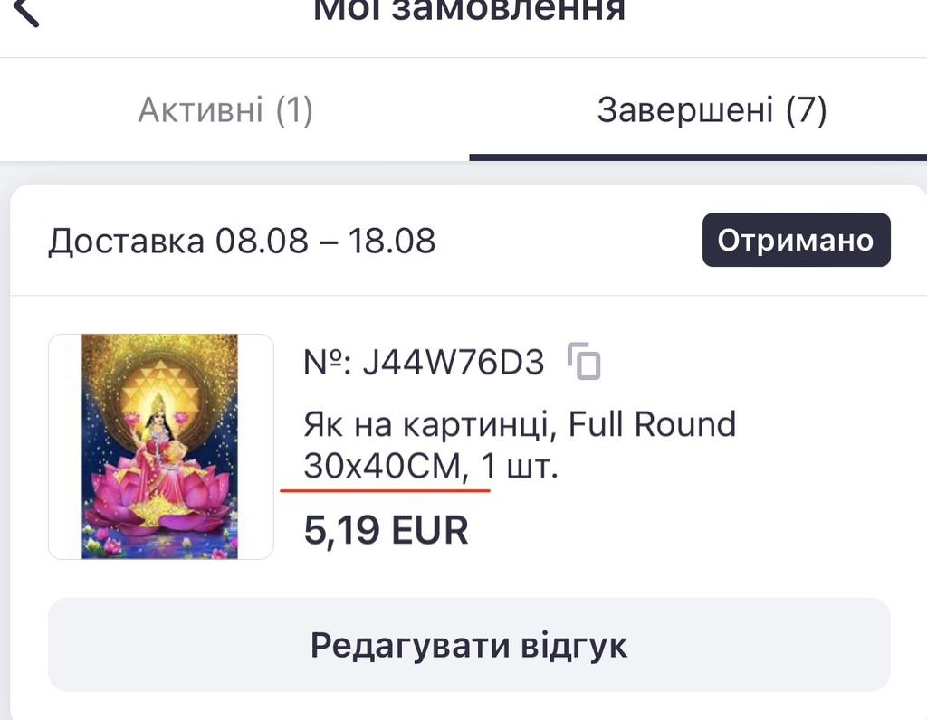Tap the underlined 30x40CM size text
927x720 pixels.
[x=384, y=468]
